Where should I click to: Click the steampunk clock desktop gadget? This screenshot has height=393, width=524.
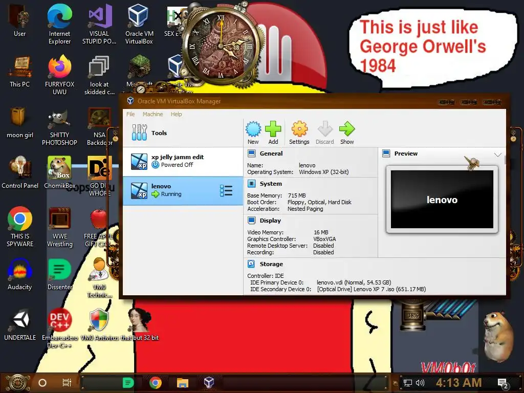pos(221,45)
